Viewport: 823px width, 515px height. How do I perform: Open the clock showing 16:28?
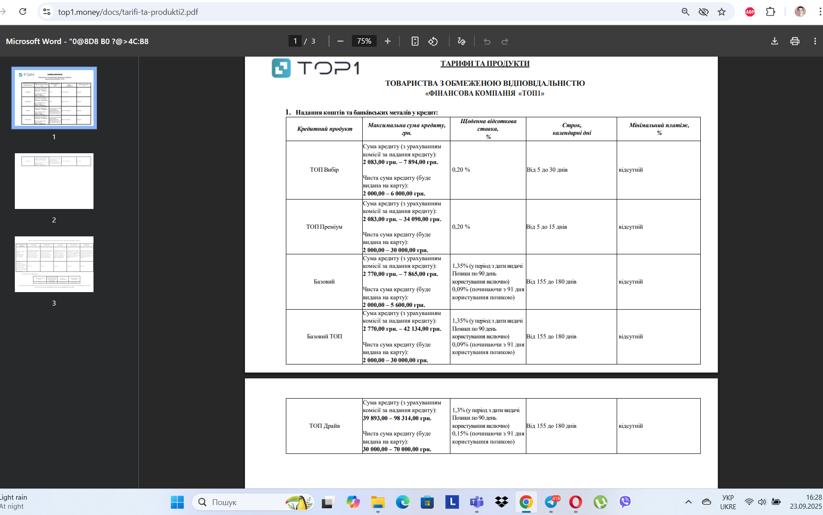pos(806,502)
